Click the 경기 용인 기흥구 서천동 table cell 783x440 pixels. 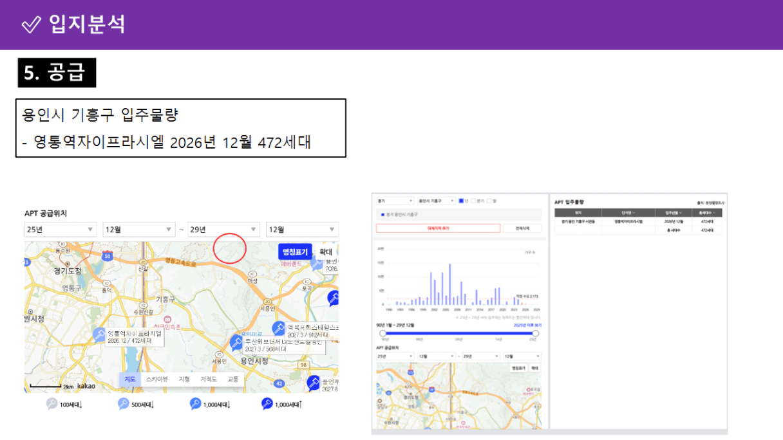point(578,221)
